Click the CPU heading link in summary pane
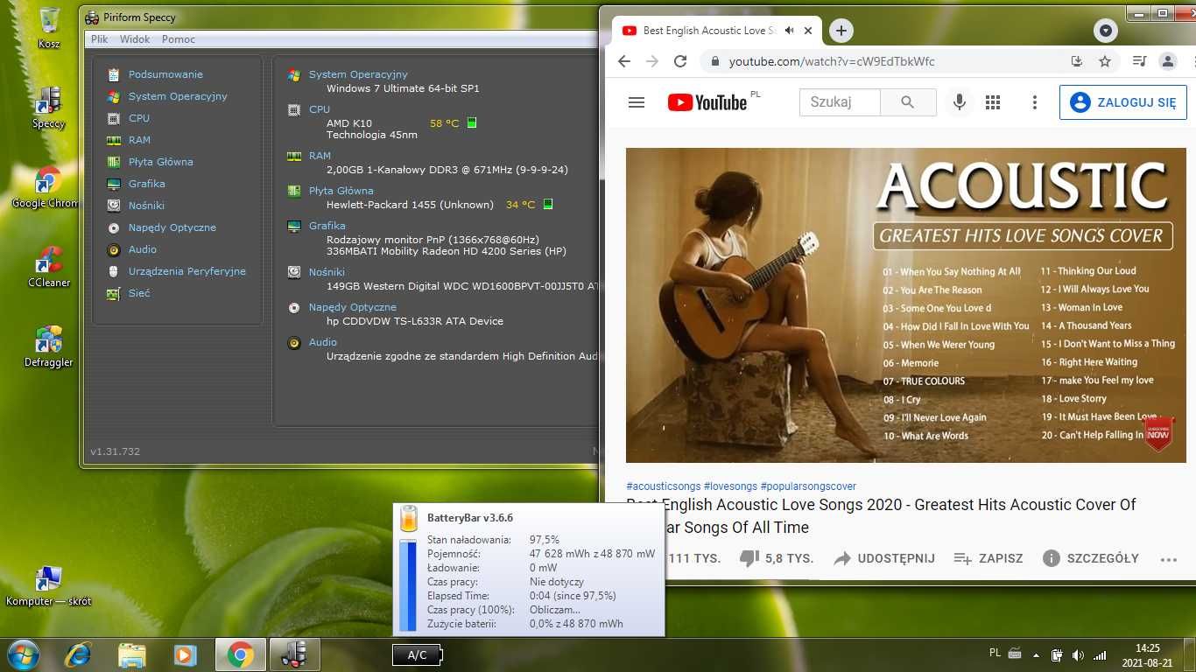Viewport: 1196px width, 672px height. tap(320, 109)
